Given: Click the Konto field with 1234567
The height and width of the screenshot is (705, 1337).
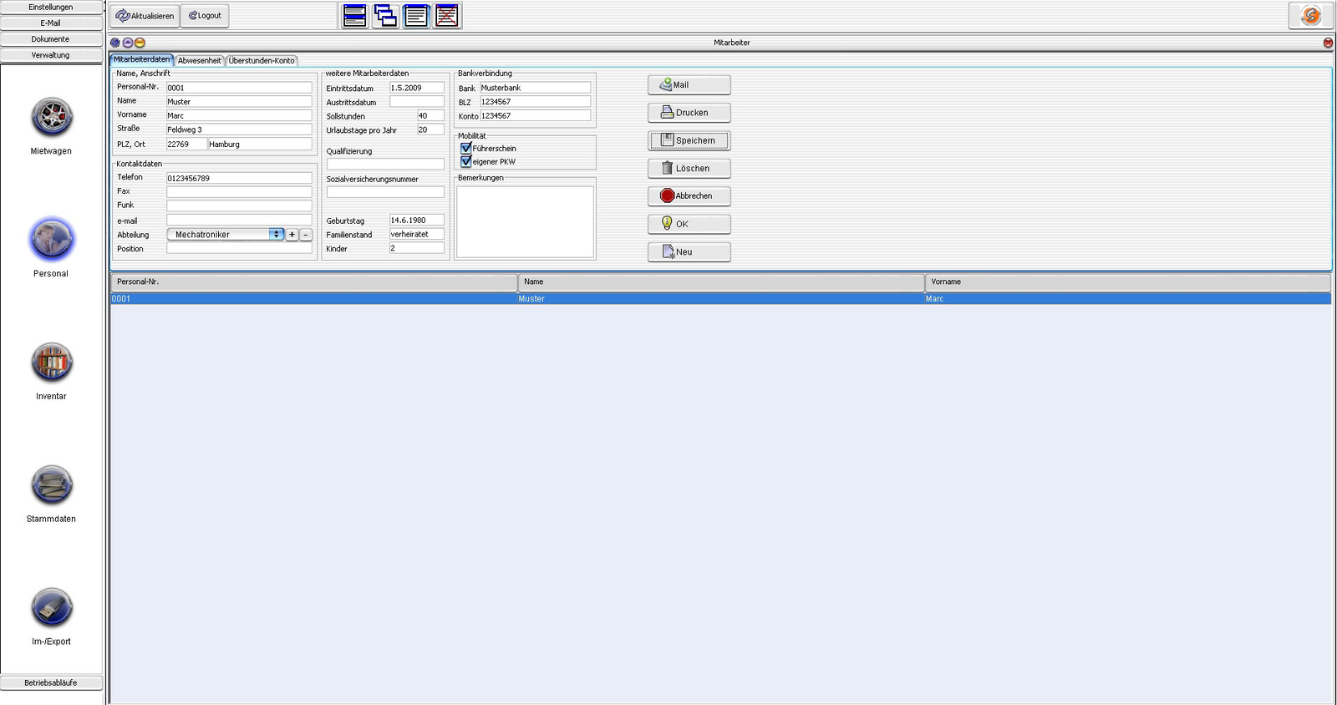Looking at the screenshot, I should (x=535, y=115).
